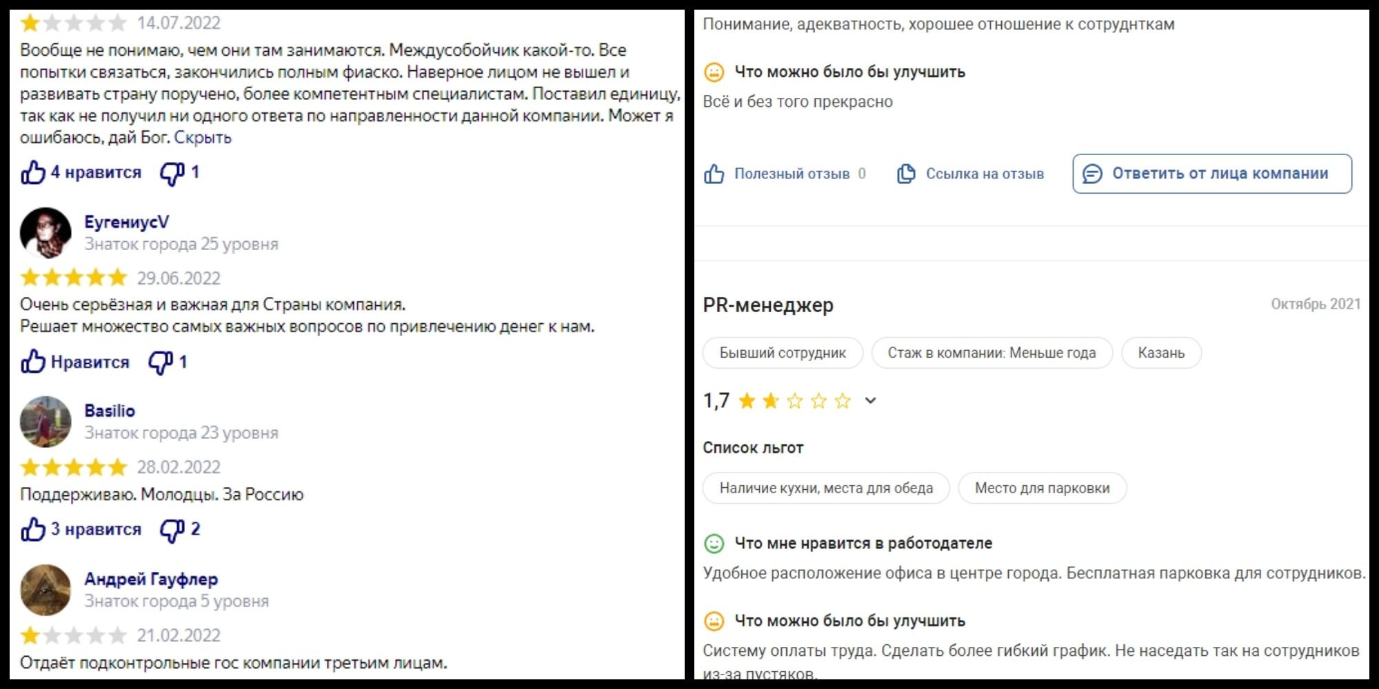This screenshot has height=689, width=1379.
Task: Like Basilio's review with thumbs-up icon
Action: point(32,529)
